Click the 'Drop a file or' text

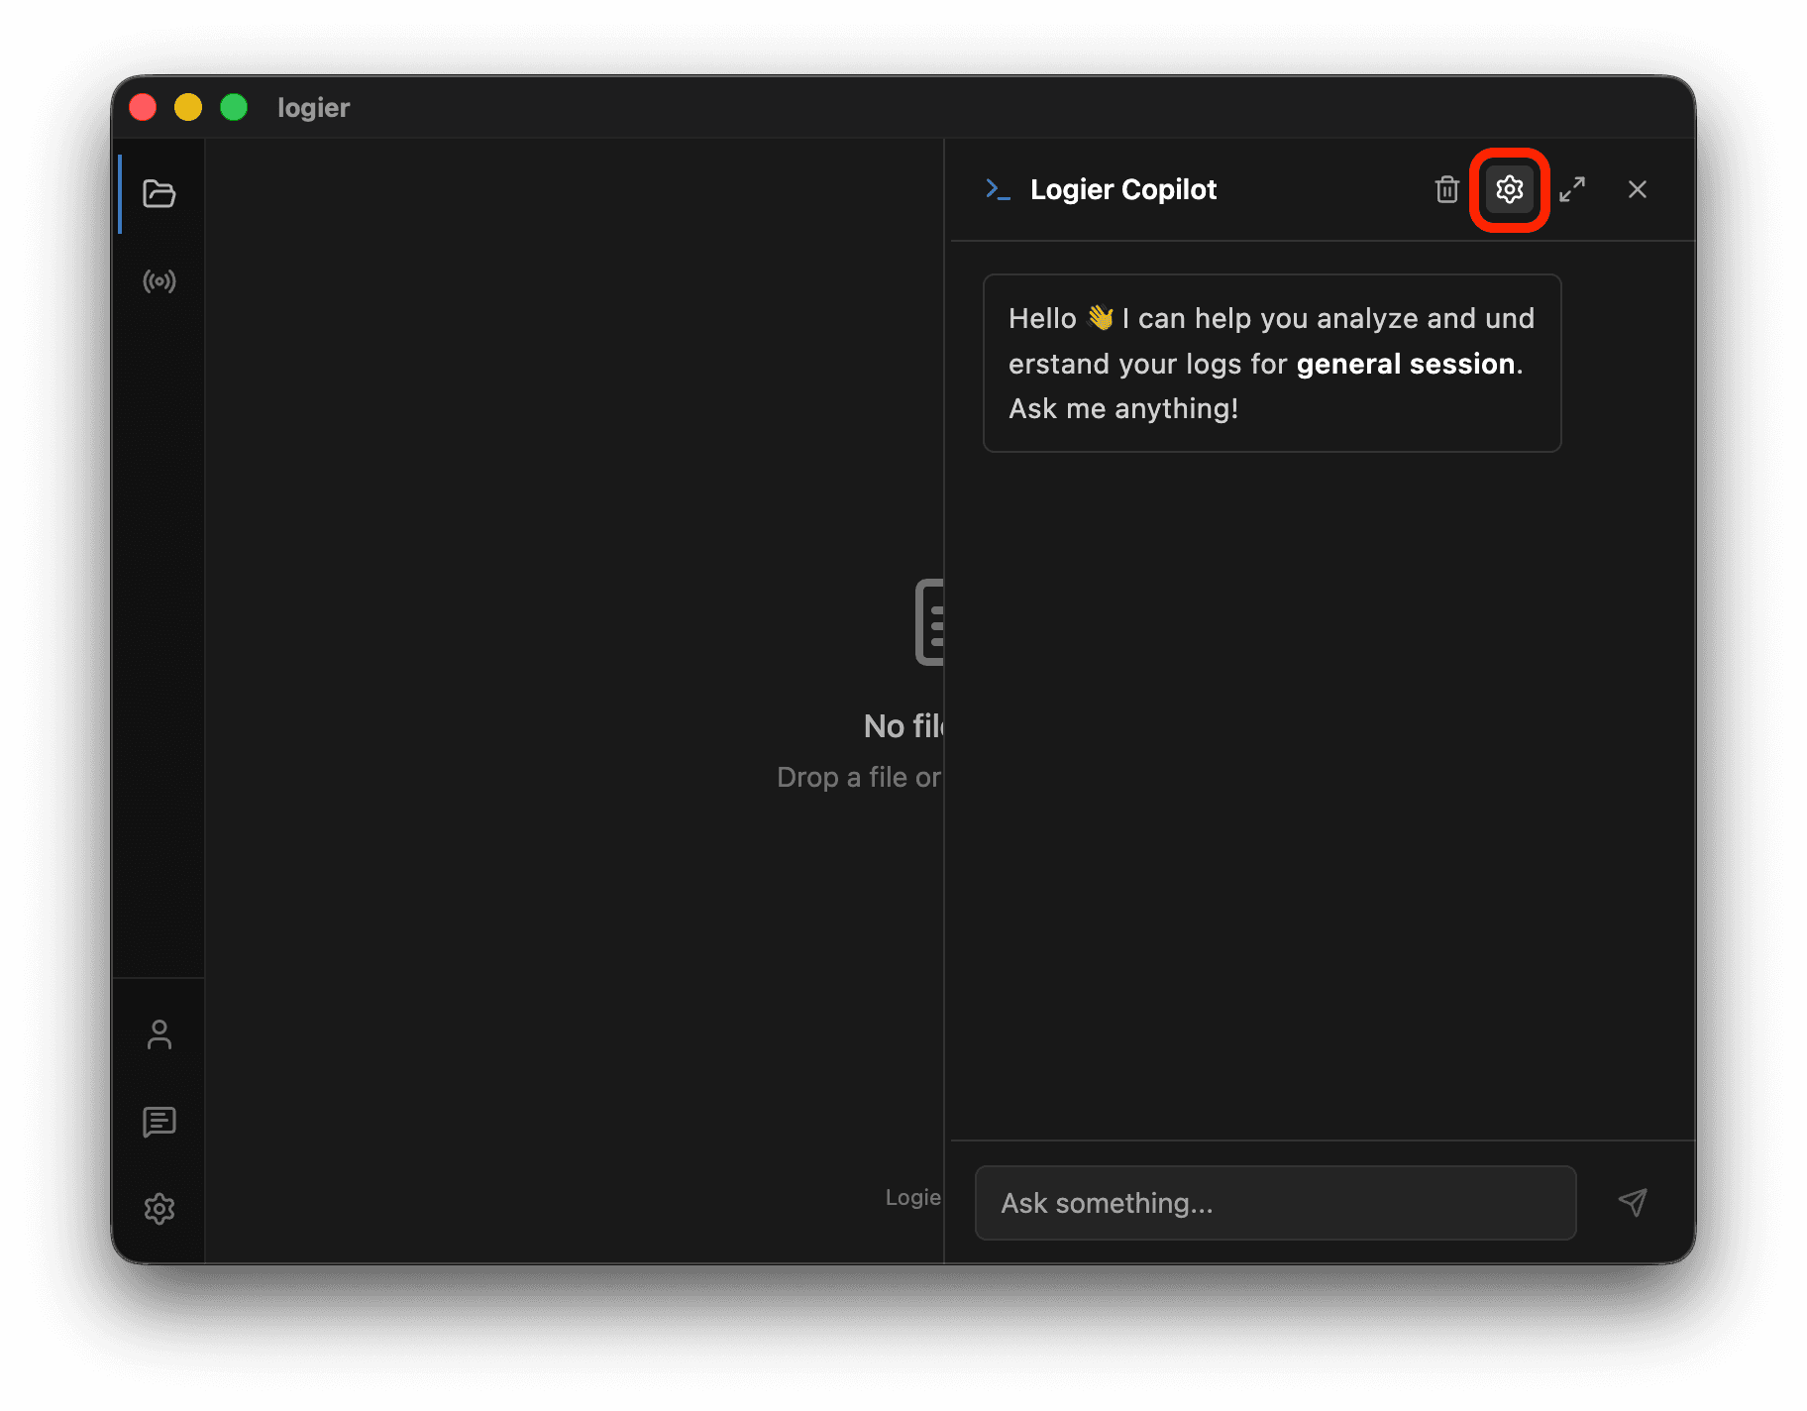(859, 777)
